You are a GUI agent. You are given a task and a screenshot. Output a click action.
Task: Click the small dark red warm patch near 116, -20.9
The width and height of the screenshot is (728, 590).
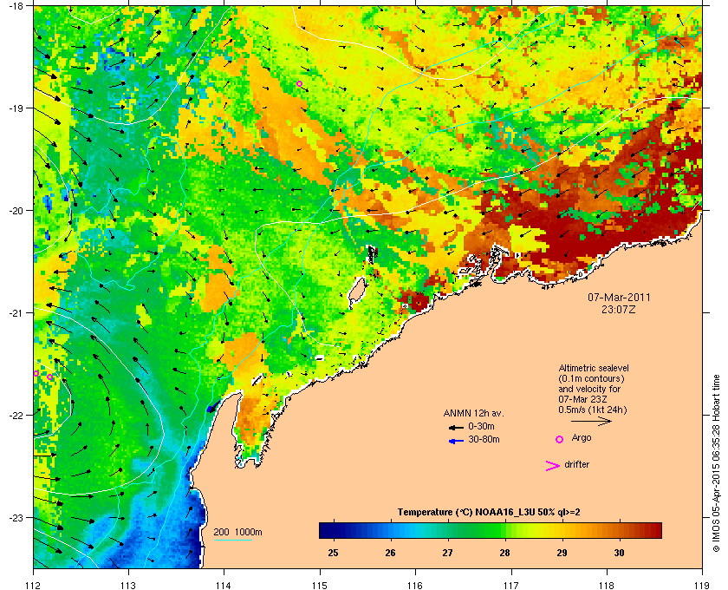[417, 300]
